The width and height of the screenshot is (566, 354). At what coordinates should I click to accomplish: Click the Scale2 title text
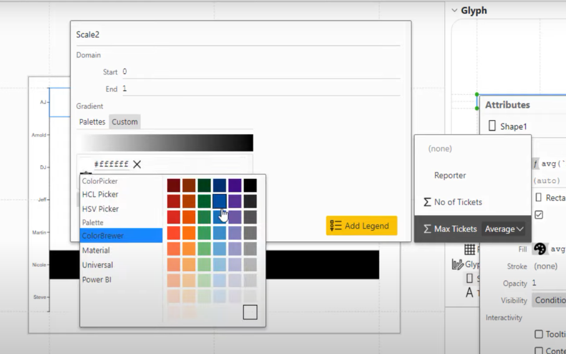pos(87,35)
